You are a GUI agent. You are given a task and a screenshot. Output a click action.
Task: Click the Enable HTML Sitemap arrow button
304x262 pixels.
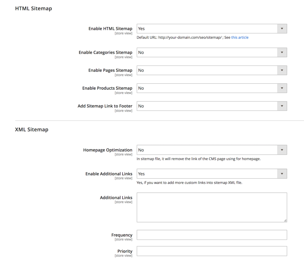282,29
